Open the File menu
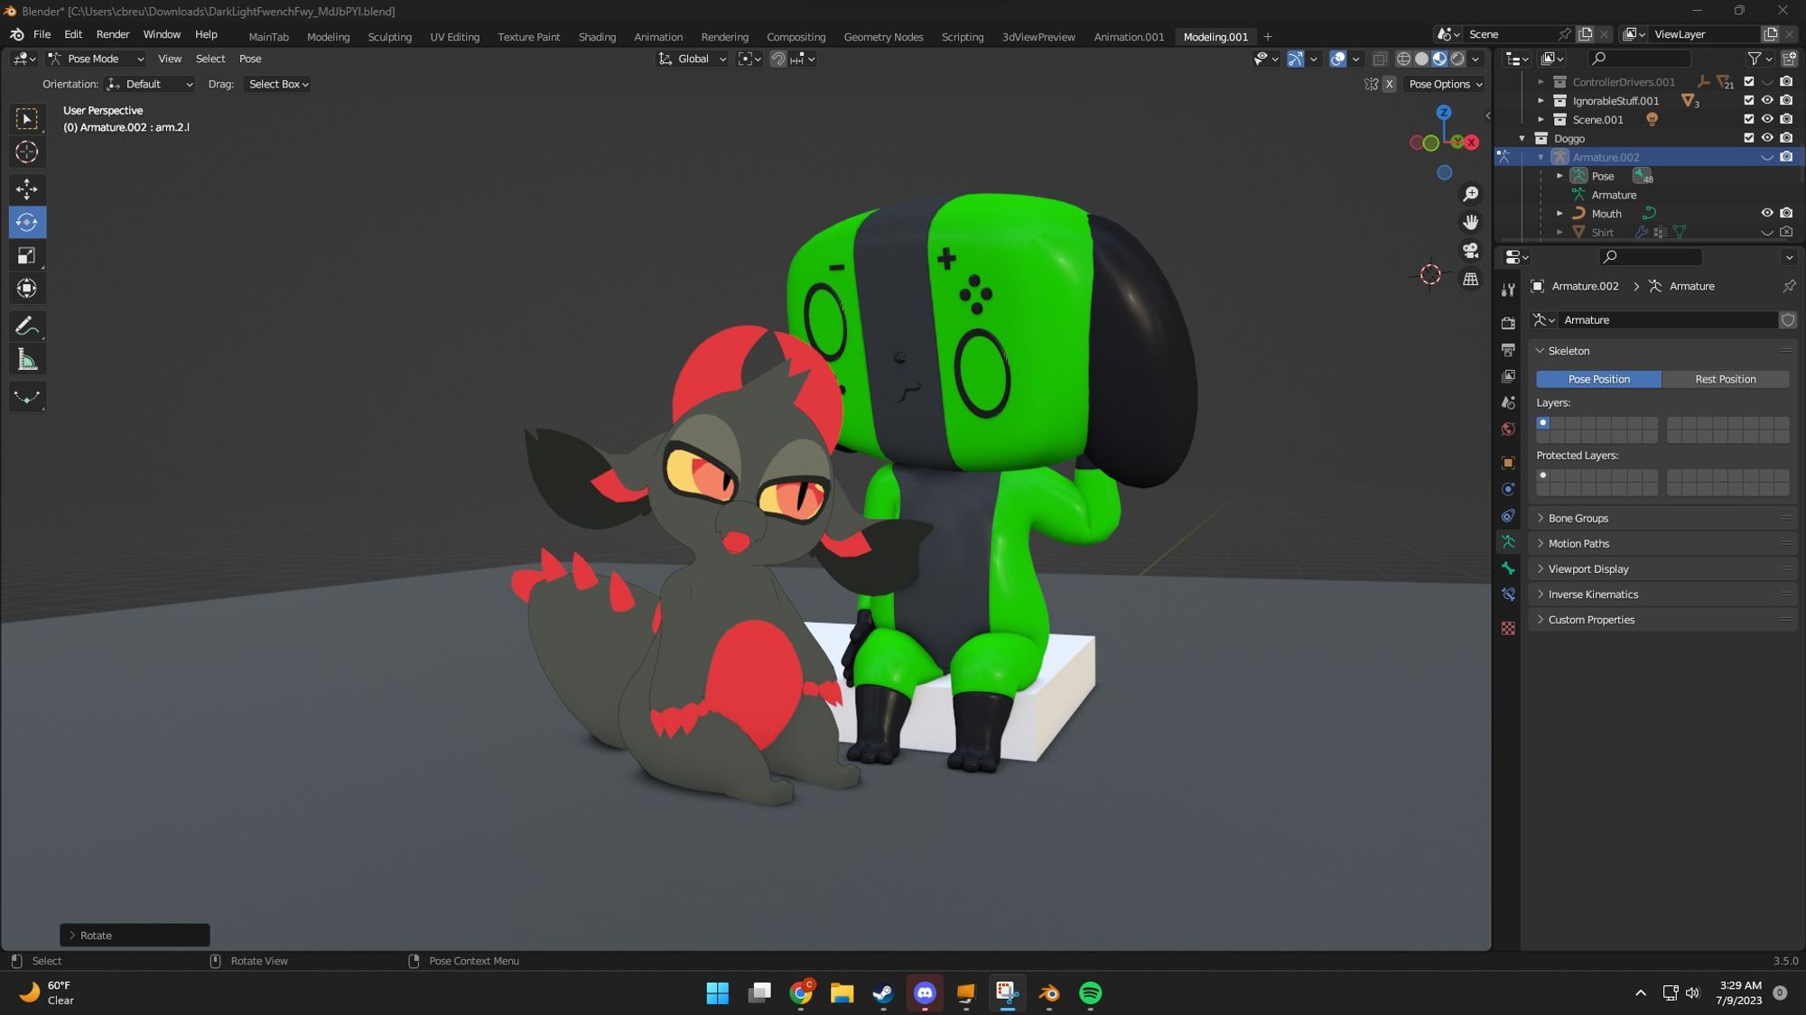The width and height of the screenshot is (1806, 1015). coord(42,34)
